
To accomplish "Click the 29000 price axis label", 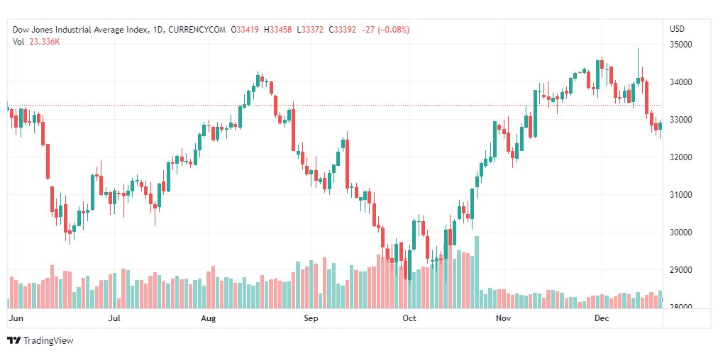I will click(680, 270).
